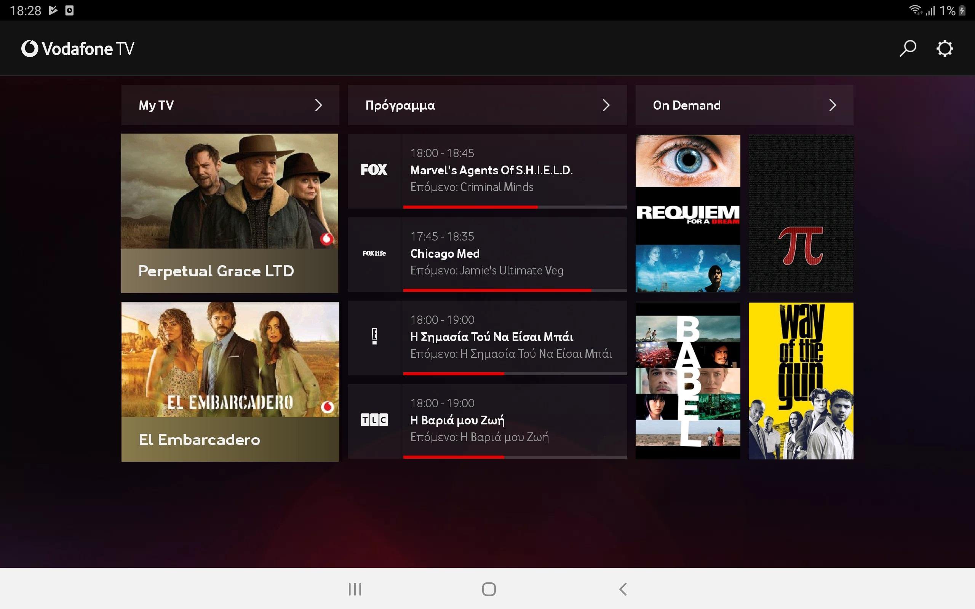Select the FOX channel logo

[x=374, y=170]
